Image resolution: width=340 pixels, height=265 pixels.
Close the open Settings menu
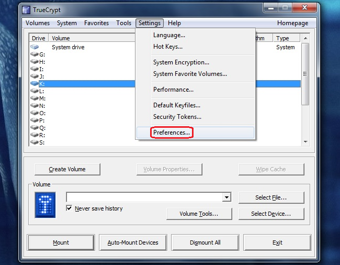pos(150,23)
